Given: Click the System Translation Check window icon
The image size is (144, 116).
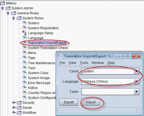Looking at the screenshot, I should point(25,48).
